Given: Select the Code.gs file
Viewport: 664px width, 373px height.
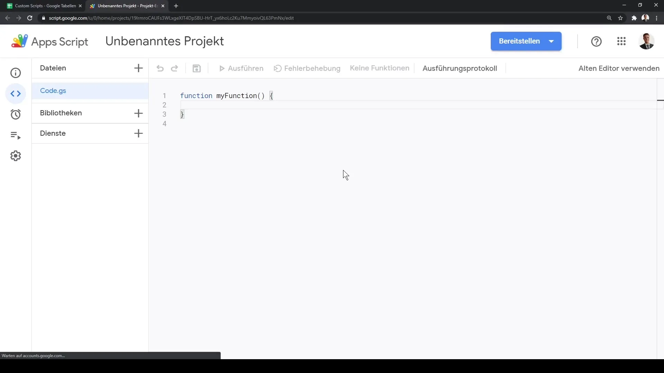Looking at the screenshot, I should click(x=90, y=91).
